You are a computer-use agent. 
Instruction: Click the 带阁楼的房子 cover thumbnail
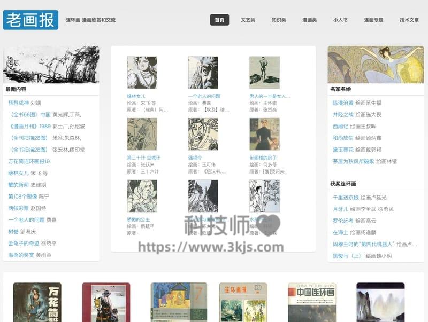(264, 134)
